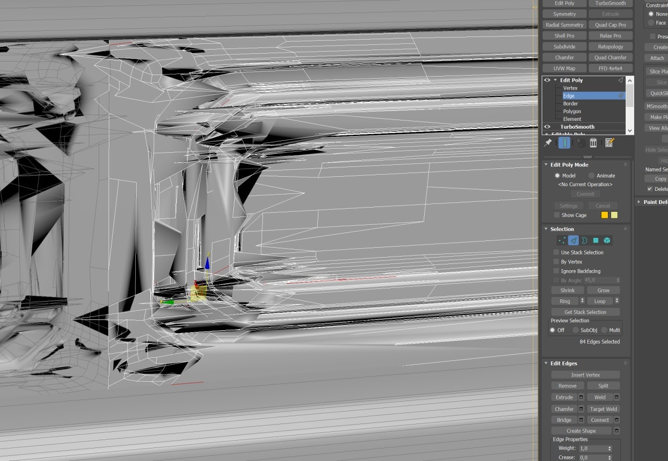The height and width of the screenshot is (461, 668).
Task: Collapse Edit Poly tree in modifier stack
Action: click(555, 80)
